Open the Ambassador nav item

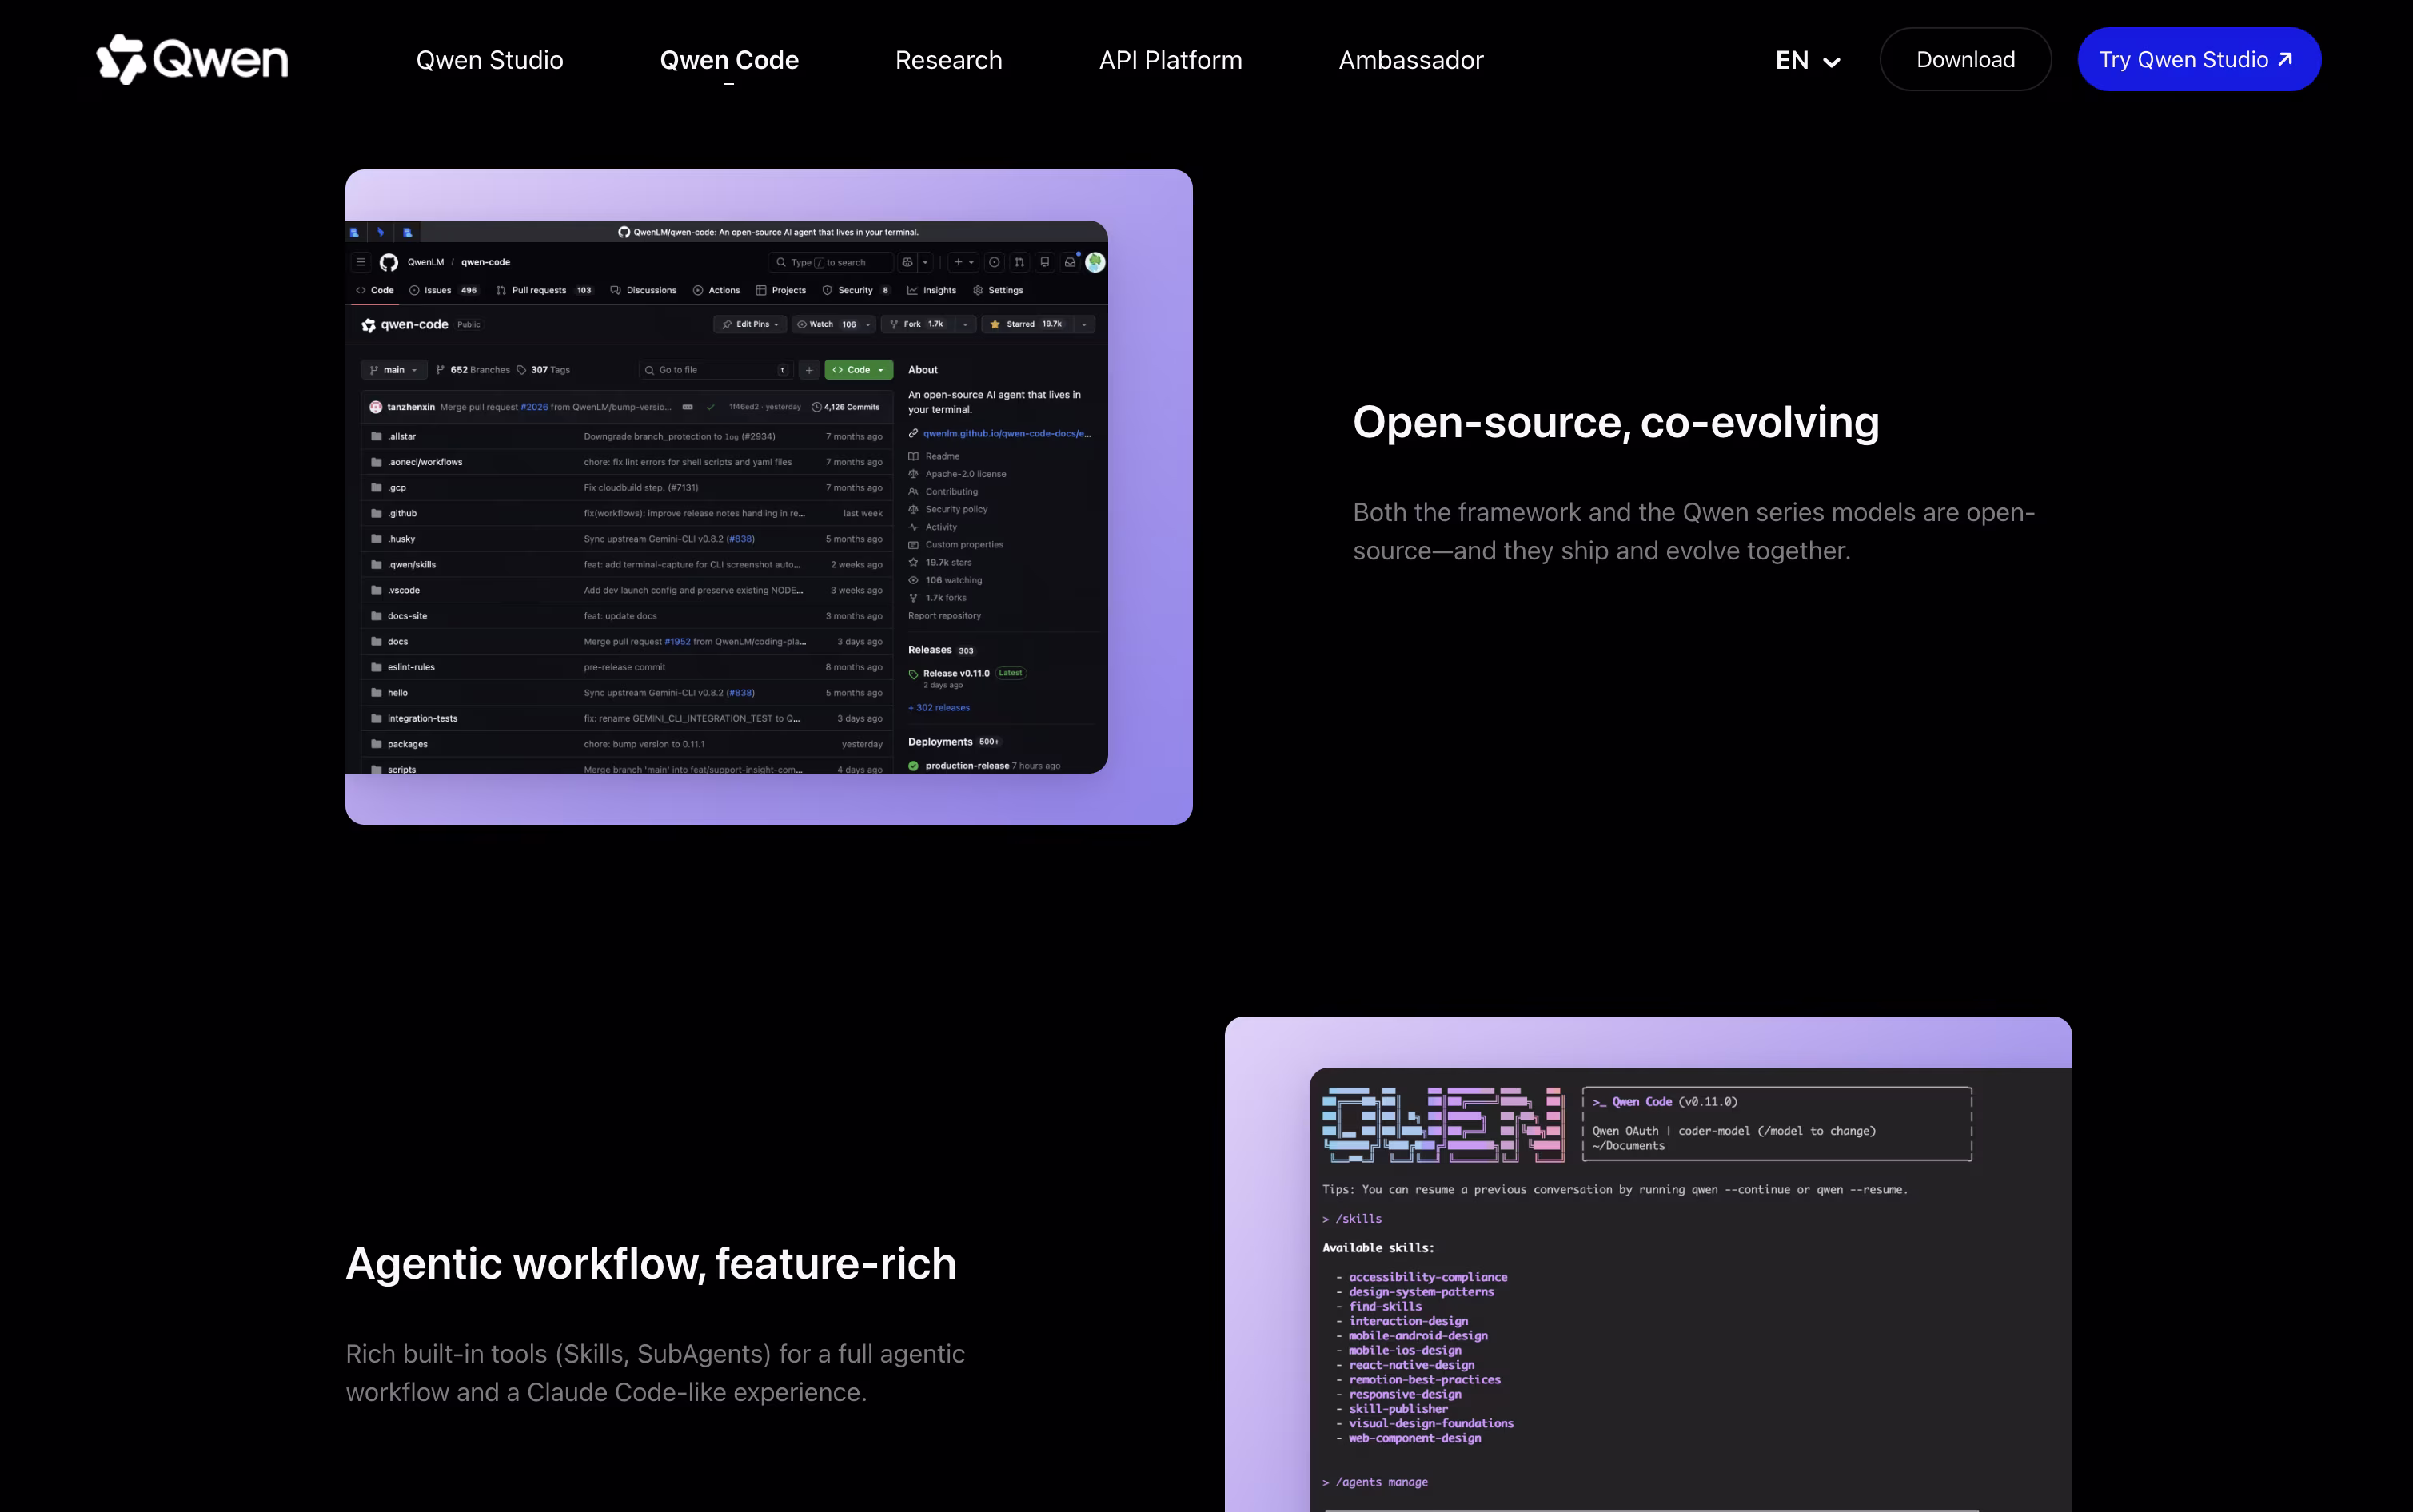point(1410,60)
